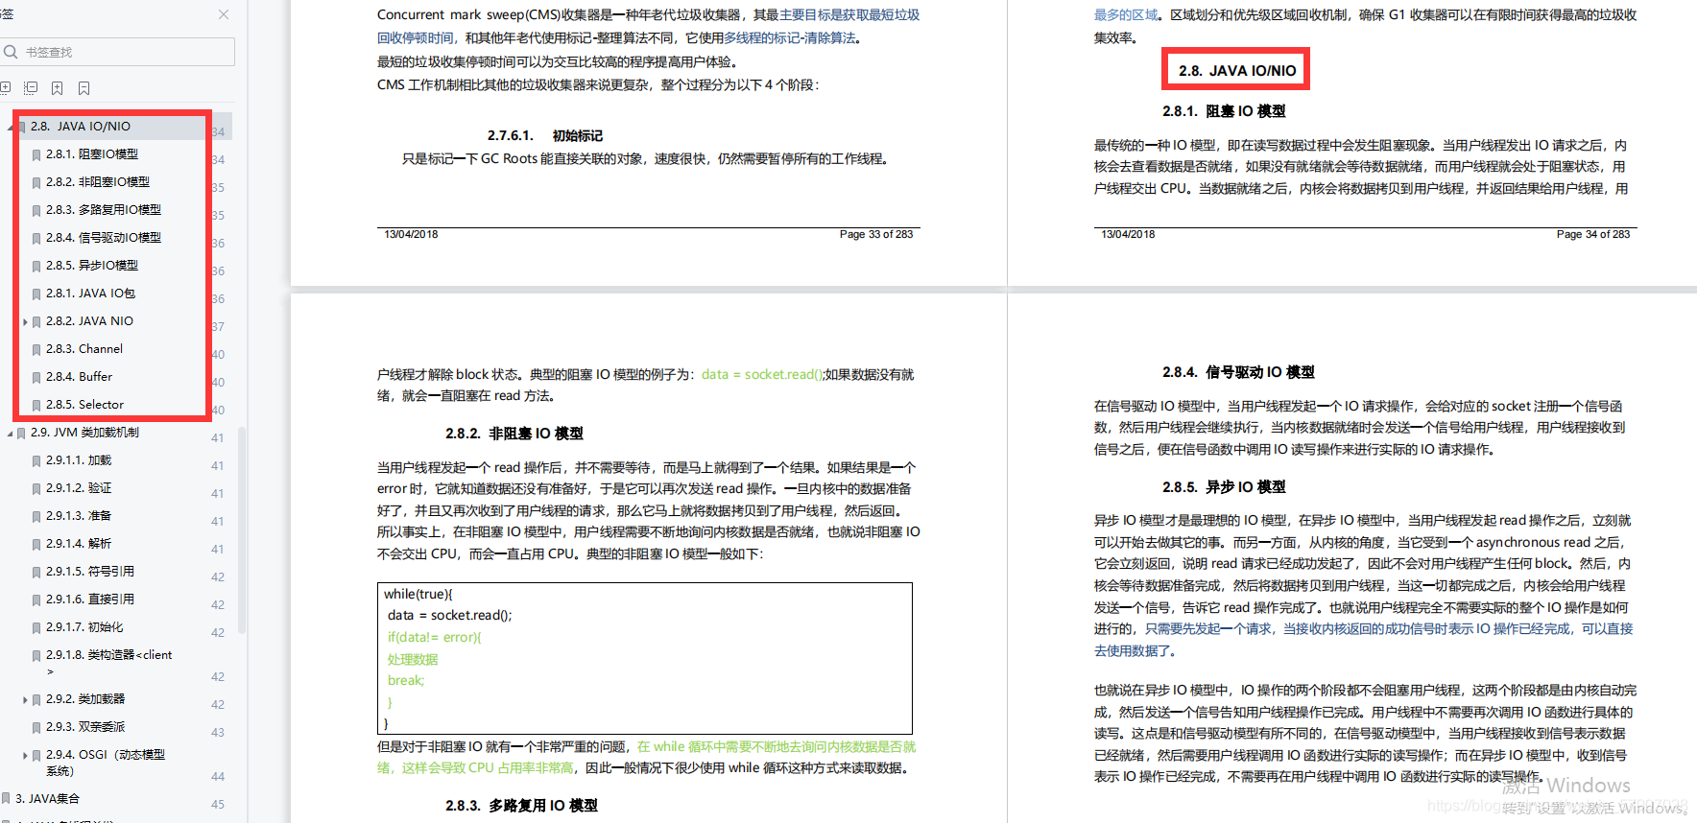Collapse the 2.9. JVM 类加载机制 section
1697x823 pixels.
(x=10, y=434)
